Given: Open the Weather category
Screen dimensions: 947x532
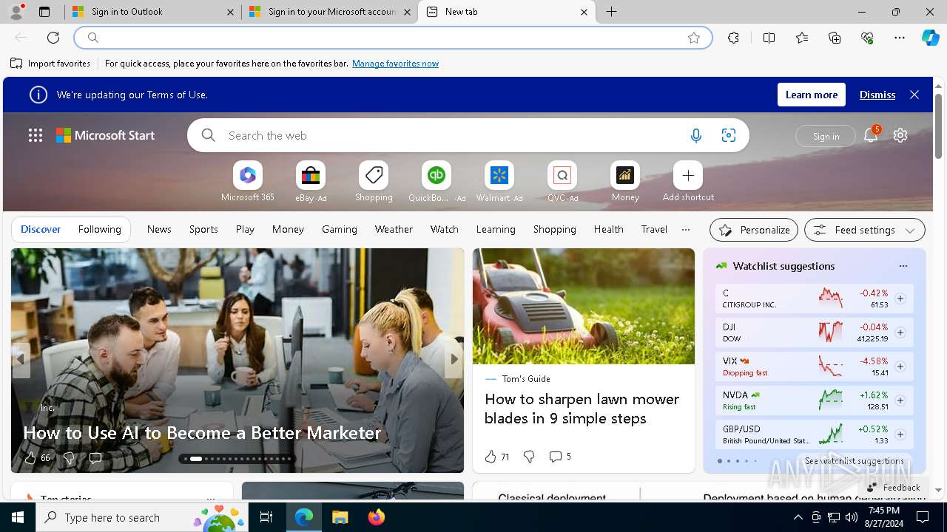Looking at the screenshot, I should (x=394, y=229).
